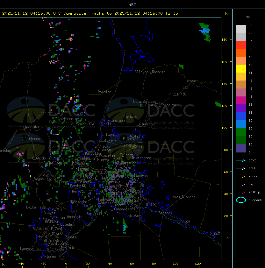Click the 'Lomas_Blancas' map label
The image size is (265, 268).
pos(183,197)
